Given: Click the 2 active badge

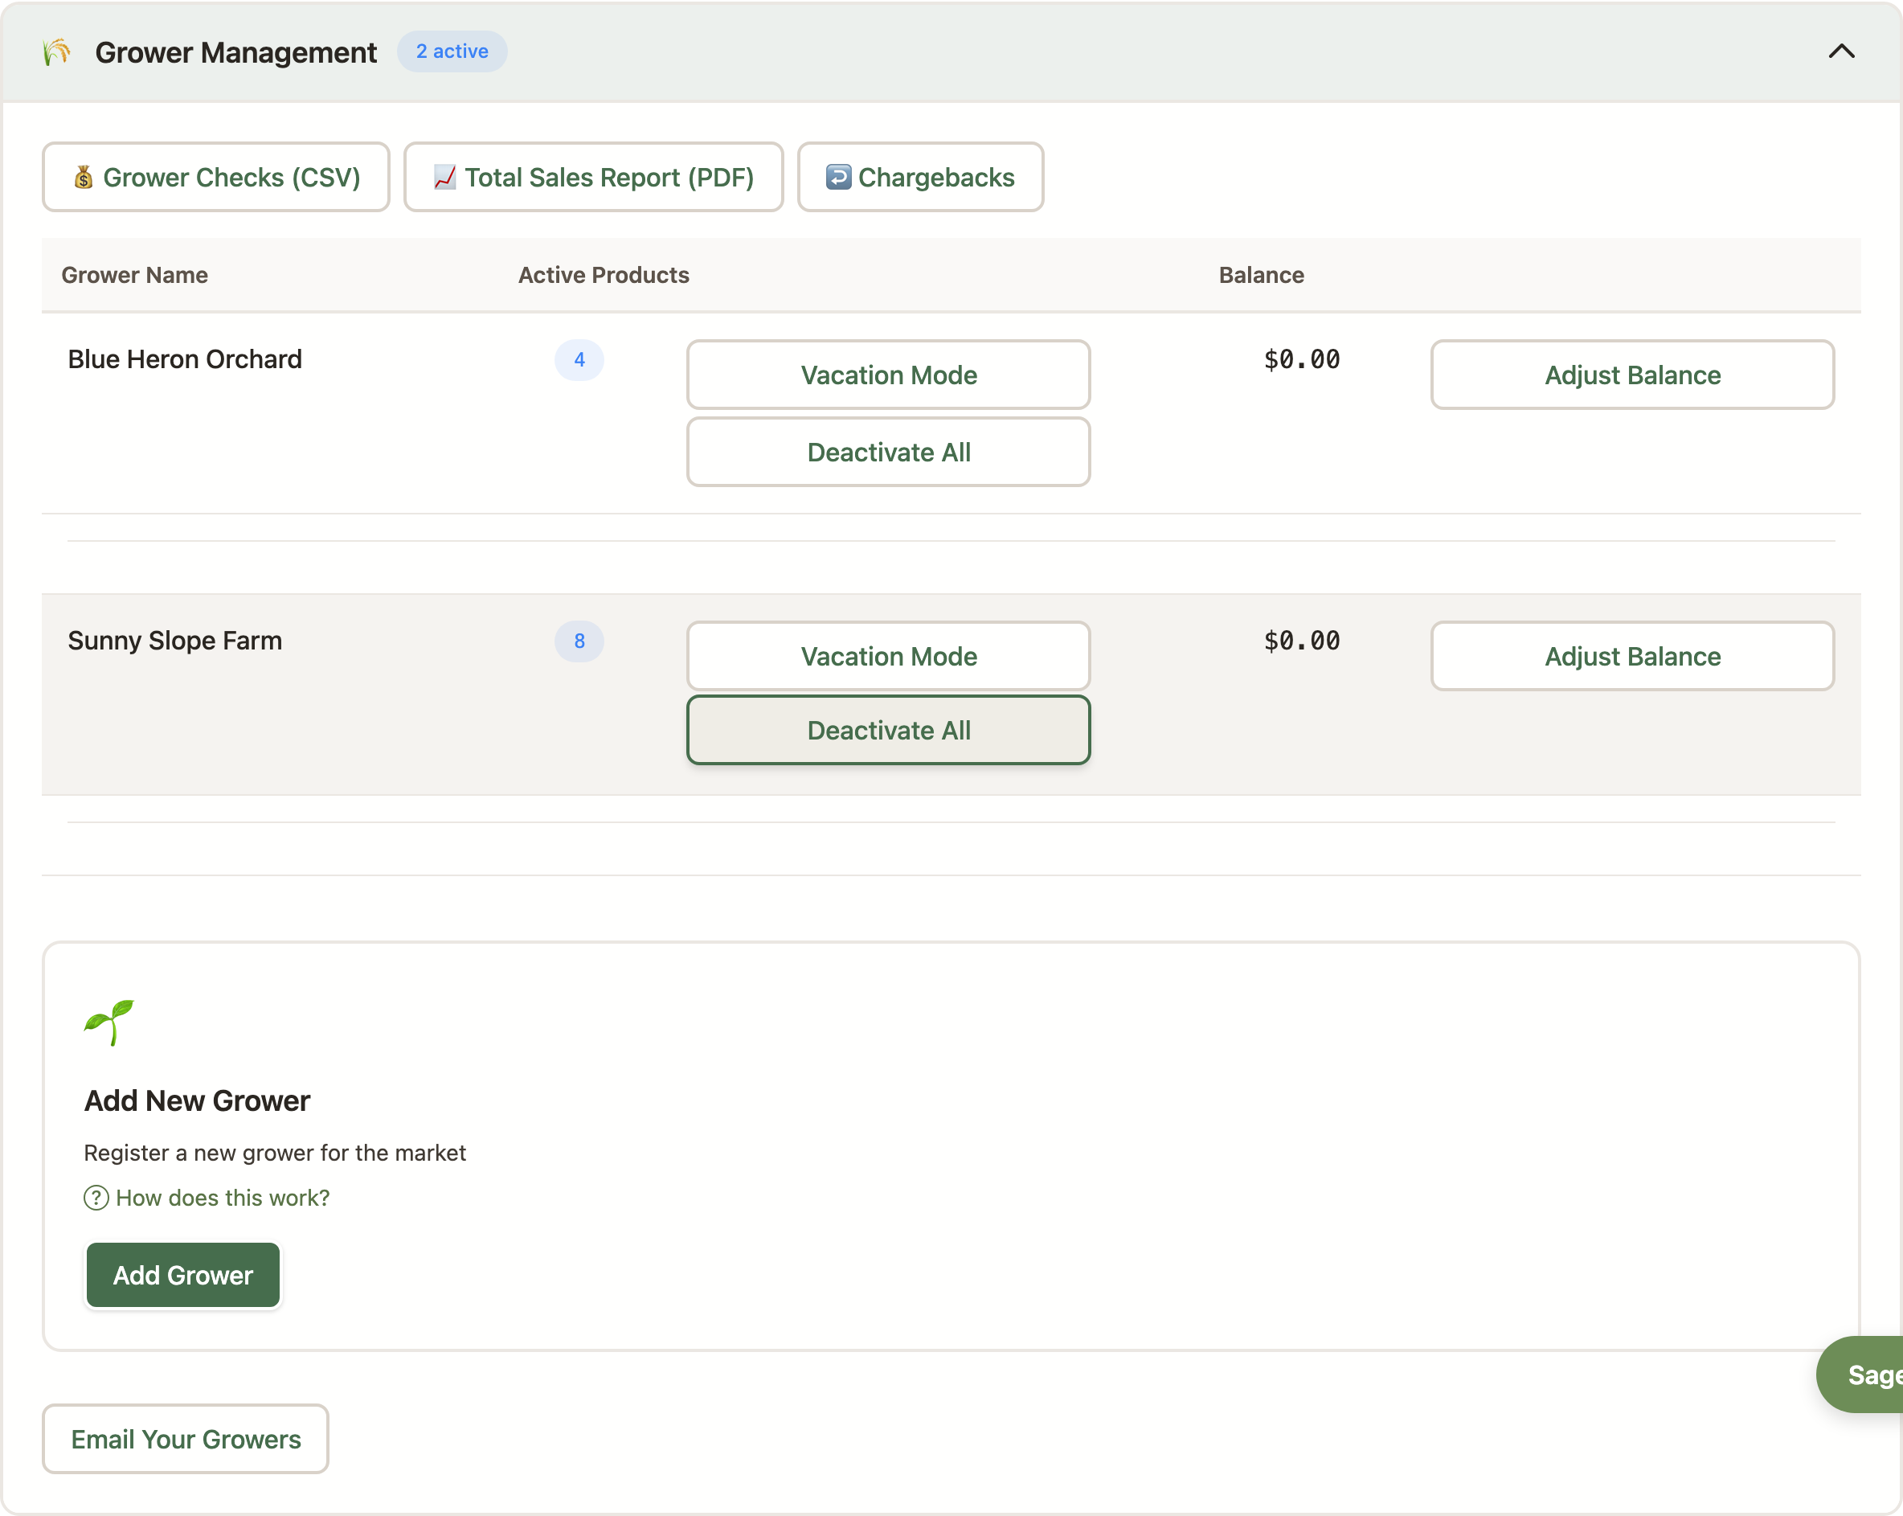Looking at the screenshot, I should click(452, 51).
